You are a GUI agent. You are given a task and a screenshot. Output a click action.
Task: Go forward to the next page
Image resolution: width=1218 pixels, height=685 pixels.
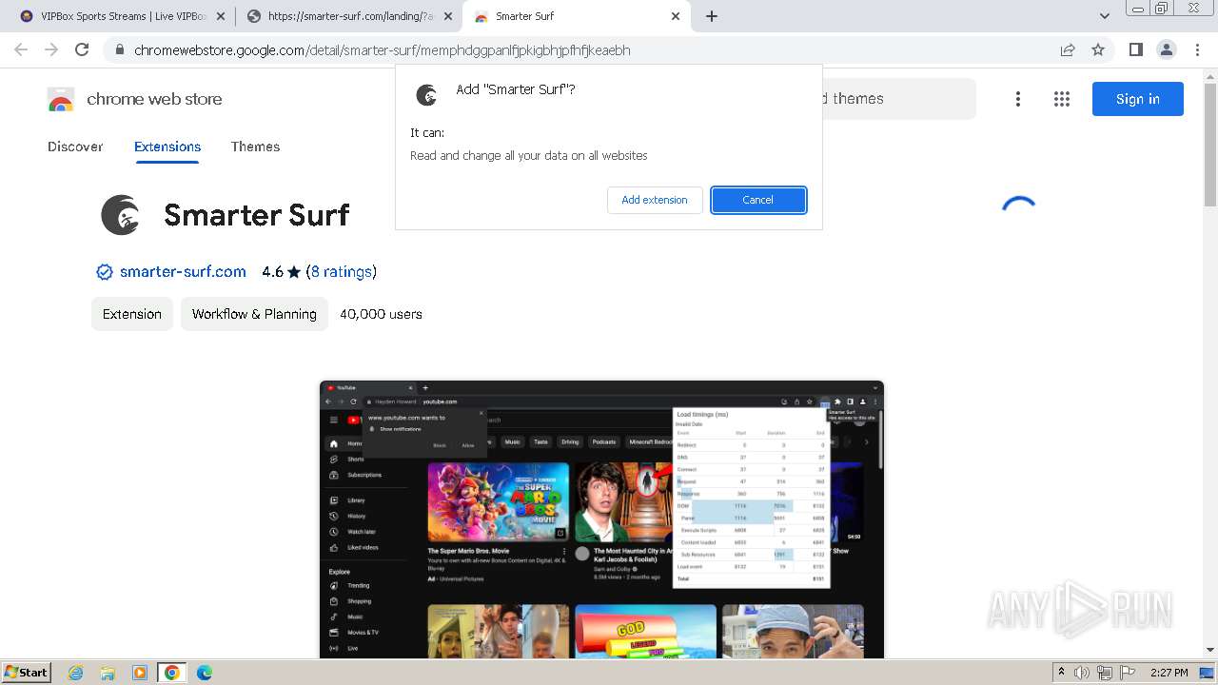(x=51, y=49)
